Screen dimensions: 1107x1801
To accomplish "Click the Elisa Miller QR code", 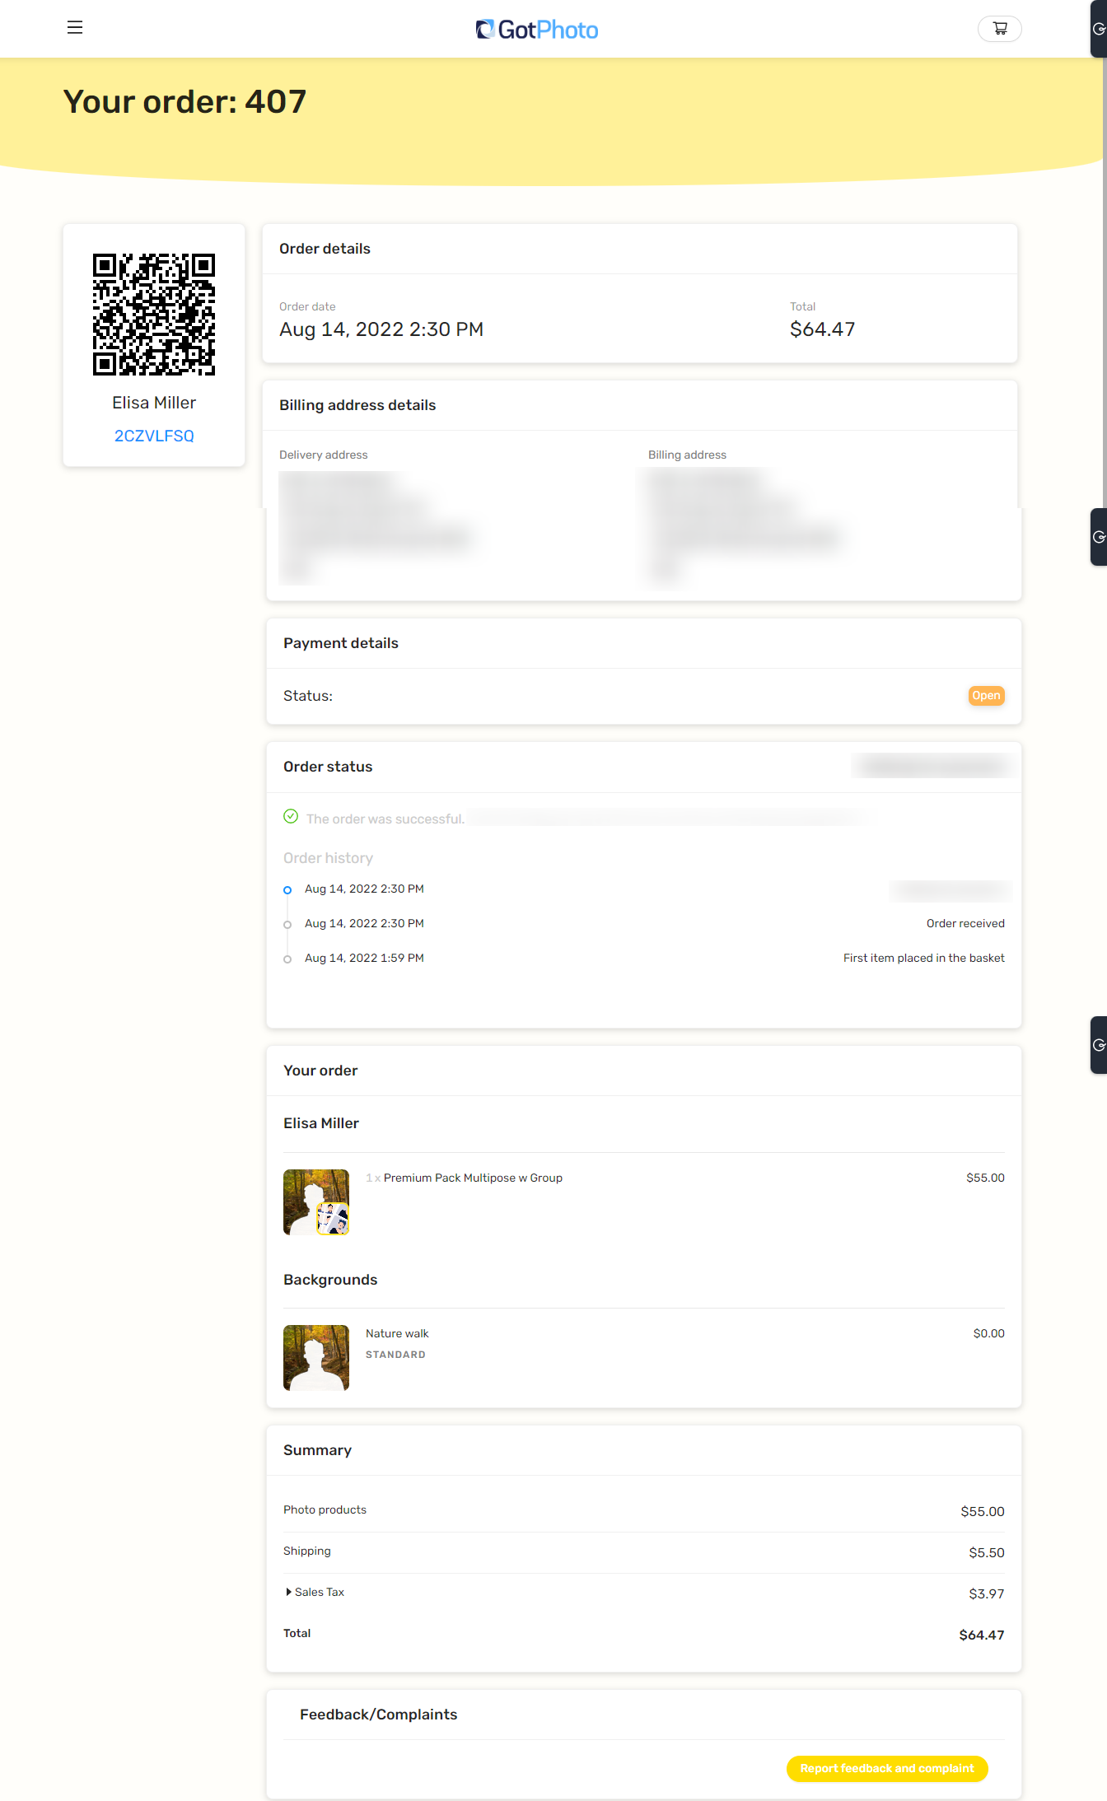I will pyautogui.click(x=154, y=315).
